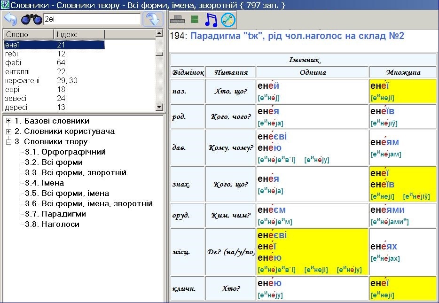Click dative plural form 'енеям'
Image resolution: width=439 pixels, height=303 pixels.
click(x=384, y=142)
